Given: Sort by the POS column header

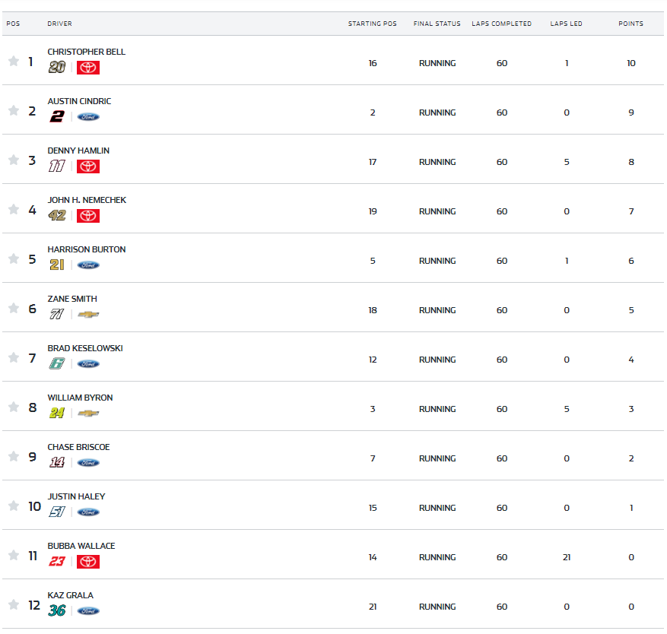Looking at the screenshot, I should [13, 24].
